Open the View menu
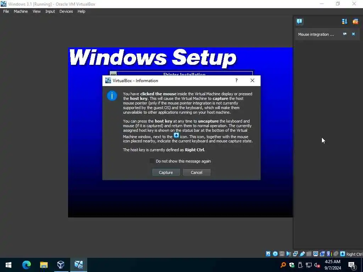 click(x=37, y=11)
